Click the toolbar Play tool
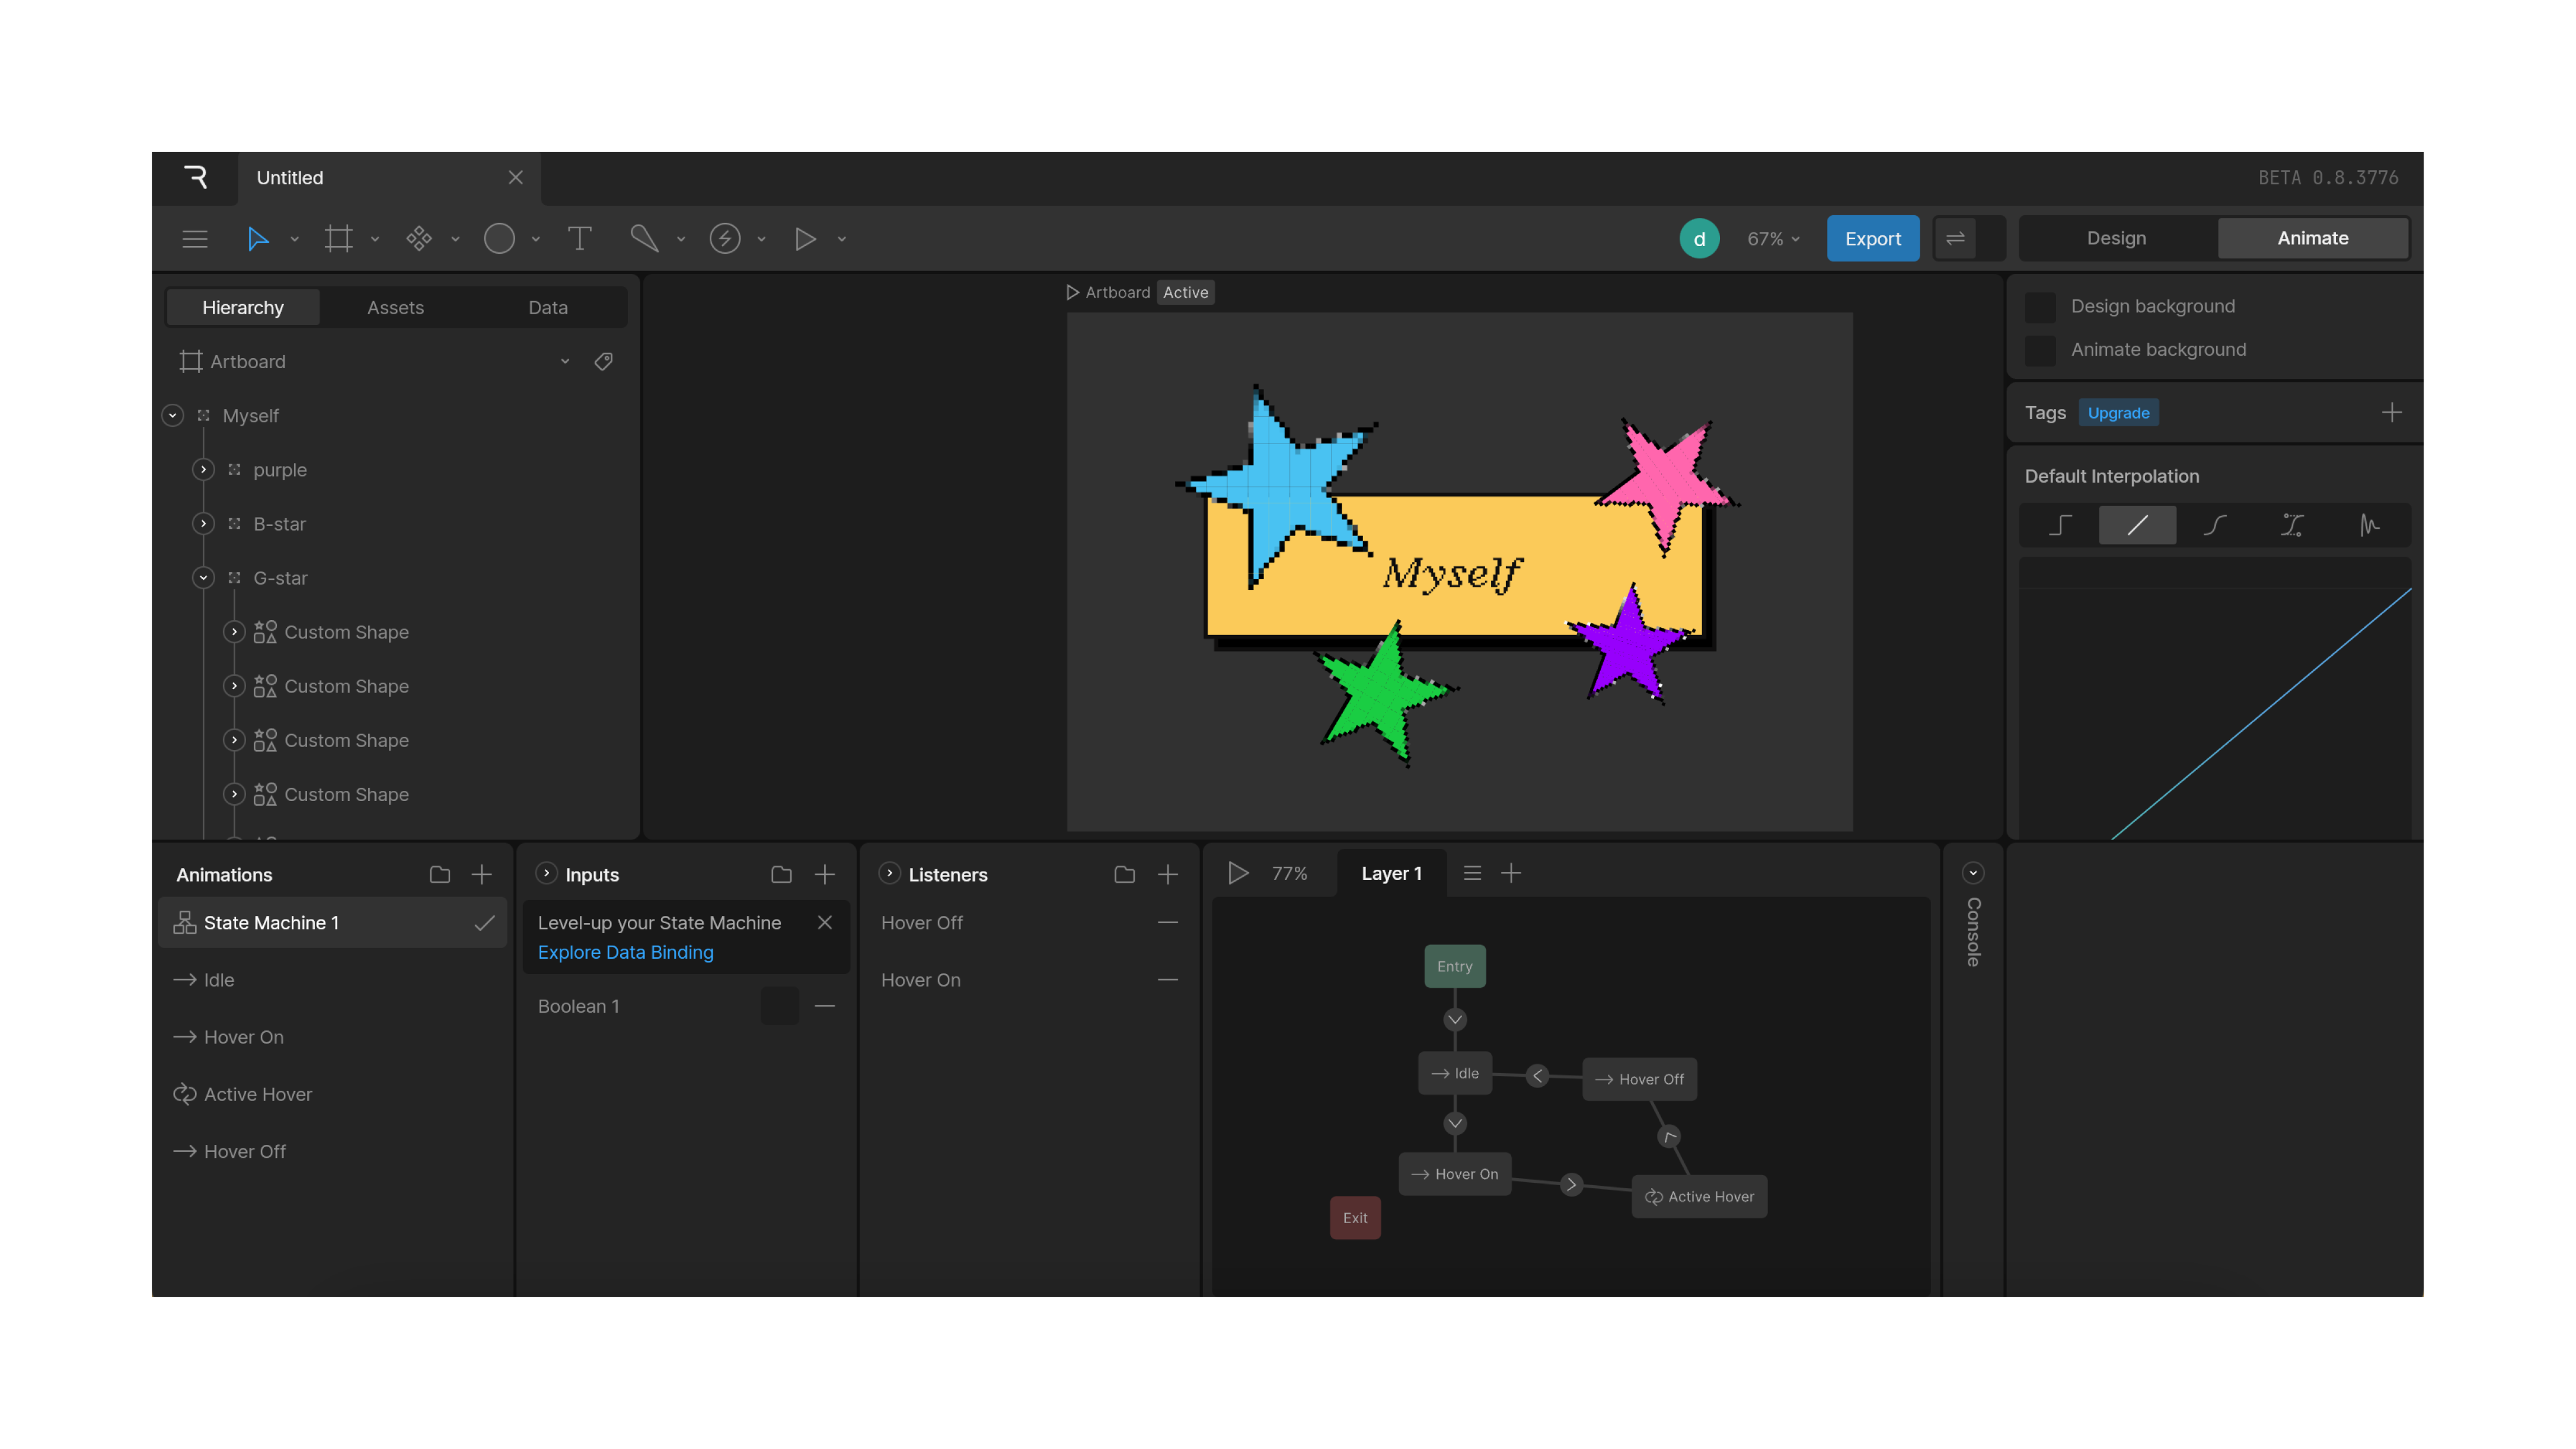The height and width of the screenshot is (1449, 2576). pyautogui.click(x=805, y=239)
